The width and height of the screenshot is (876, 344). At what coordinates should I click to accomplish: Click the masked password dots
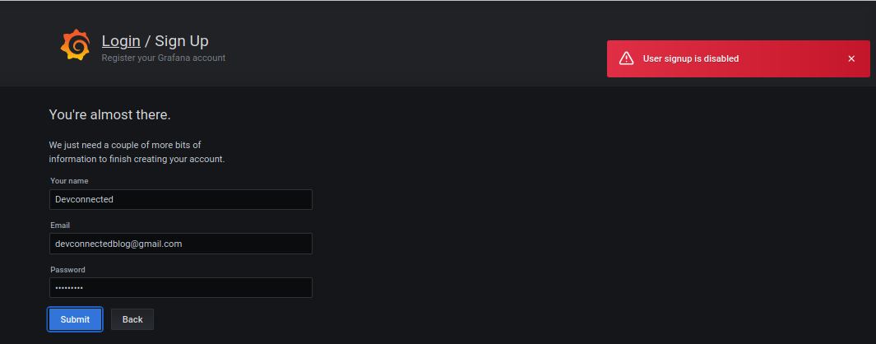pyautogui.click(x=69, y=288)
